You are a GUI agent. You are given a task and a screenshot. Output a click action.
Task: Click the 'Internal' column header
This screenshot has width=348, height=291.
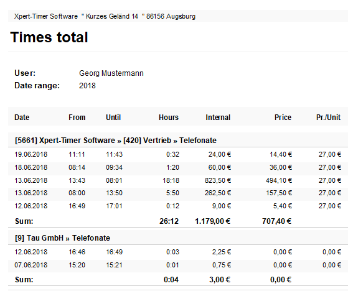[x=218, y=118]
